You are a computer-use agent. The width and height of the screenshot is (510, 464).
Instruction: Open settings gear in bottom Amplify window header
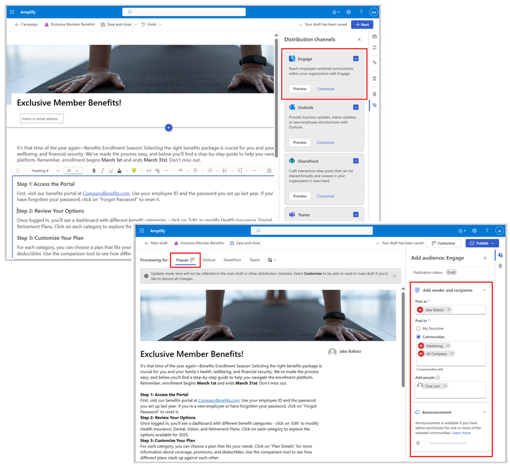pyautogui.click(x=475, y=231)
